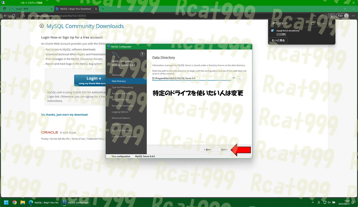Show hidden icons via the taskbar tray chevron
Screen dimensions: 358x207
point(313,203)
